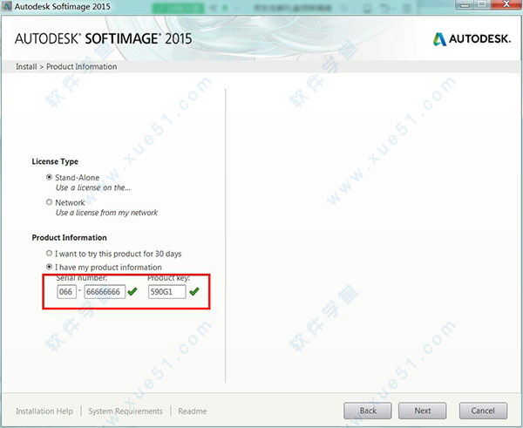Click the green checkmark beside serial number
This screenshot has height=428, width=523.
tap(132, 291)
